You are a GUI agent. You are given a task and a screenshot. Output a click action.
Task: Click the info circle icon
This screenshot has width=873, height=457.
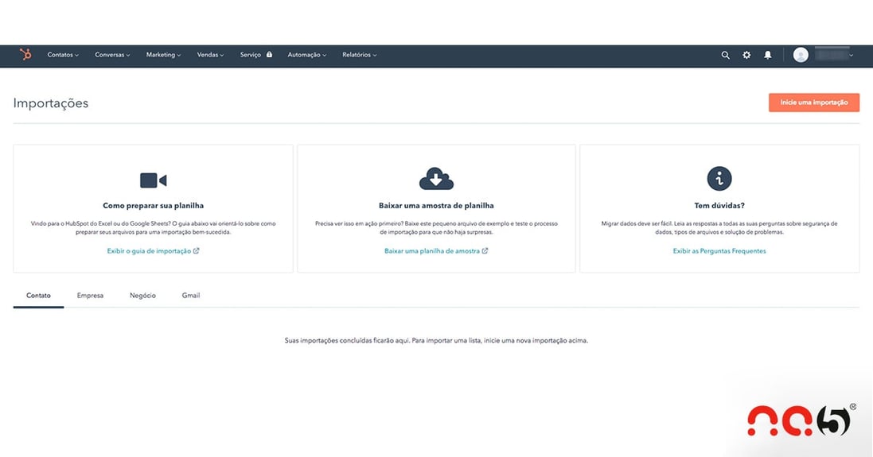(719, 179)
